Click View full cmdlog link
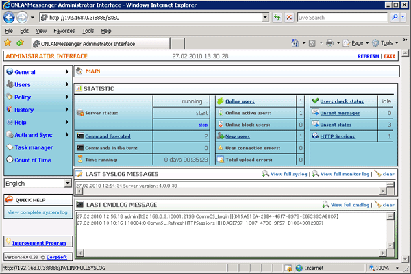 coord(350,205)
